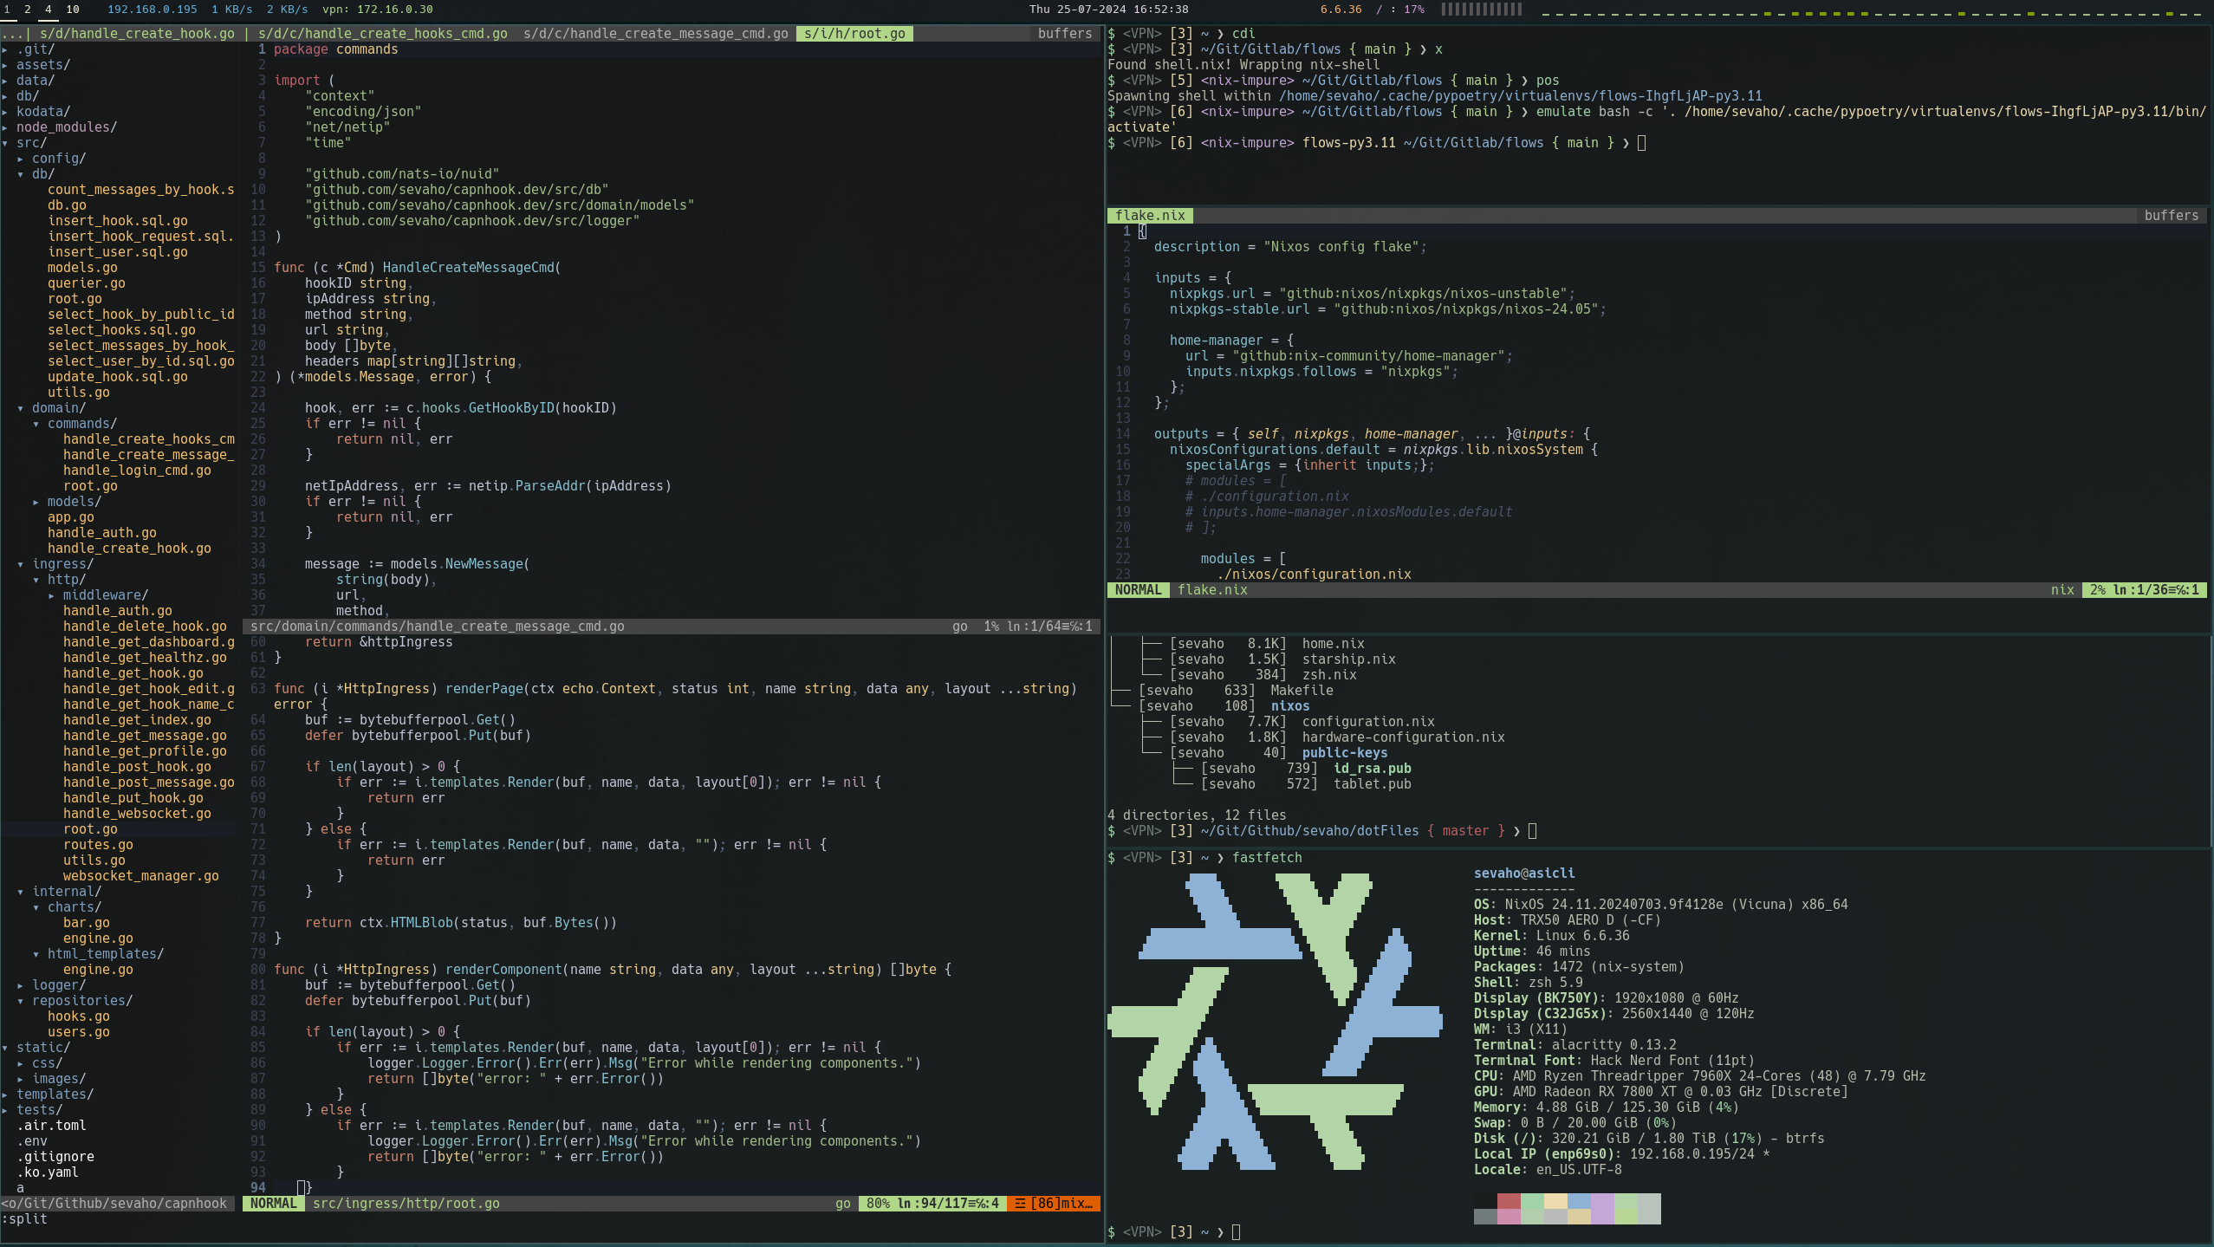Click the NixOS ASCII logo in fastfetch output
Image resolution: width=2214 pixels, height=1247 pixels.
[x=1274, y=1021]
